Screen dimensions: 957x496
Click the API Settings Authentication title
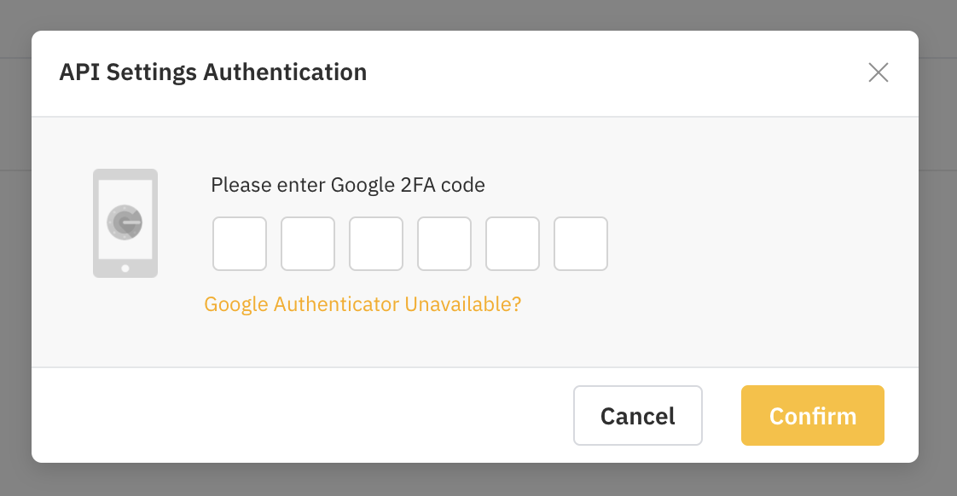[x=213, y=72]
